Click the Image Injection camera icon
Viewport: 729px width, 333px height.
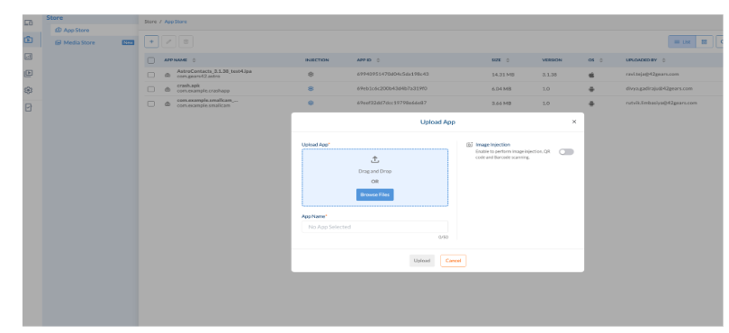pyautogui.click(x=469, y=145)
